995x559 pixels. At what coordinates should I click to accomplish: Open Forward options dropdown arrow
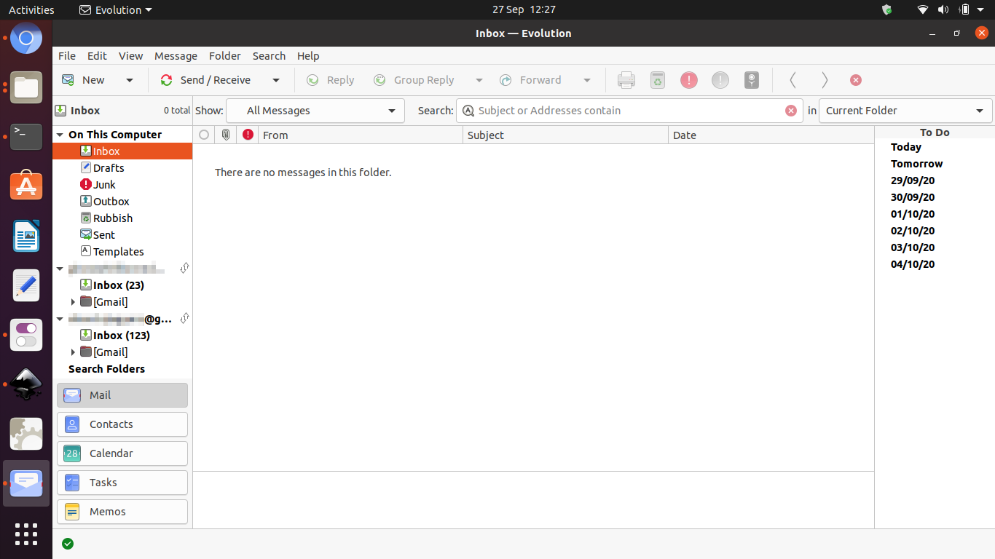coord(586,80)
